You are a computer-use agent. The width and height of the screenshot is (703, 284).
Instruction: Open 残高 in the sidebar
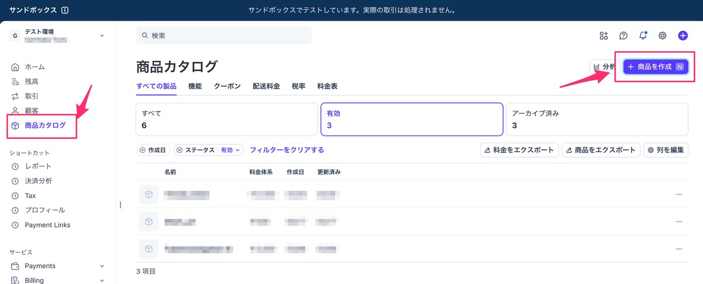25,82
